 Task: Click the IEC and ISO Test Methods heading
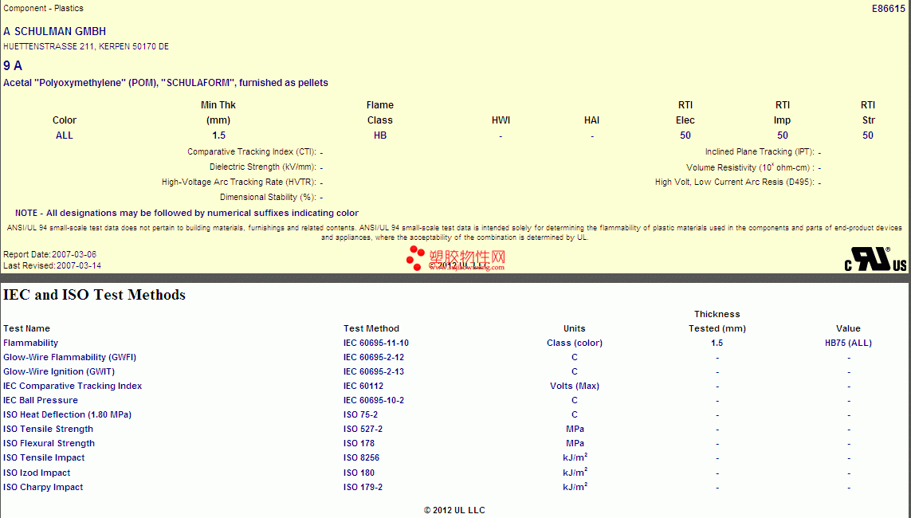click(94, 295)
